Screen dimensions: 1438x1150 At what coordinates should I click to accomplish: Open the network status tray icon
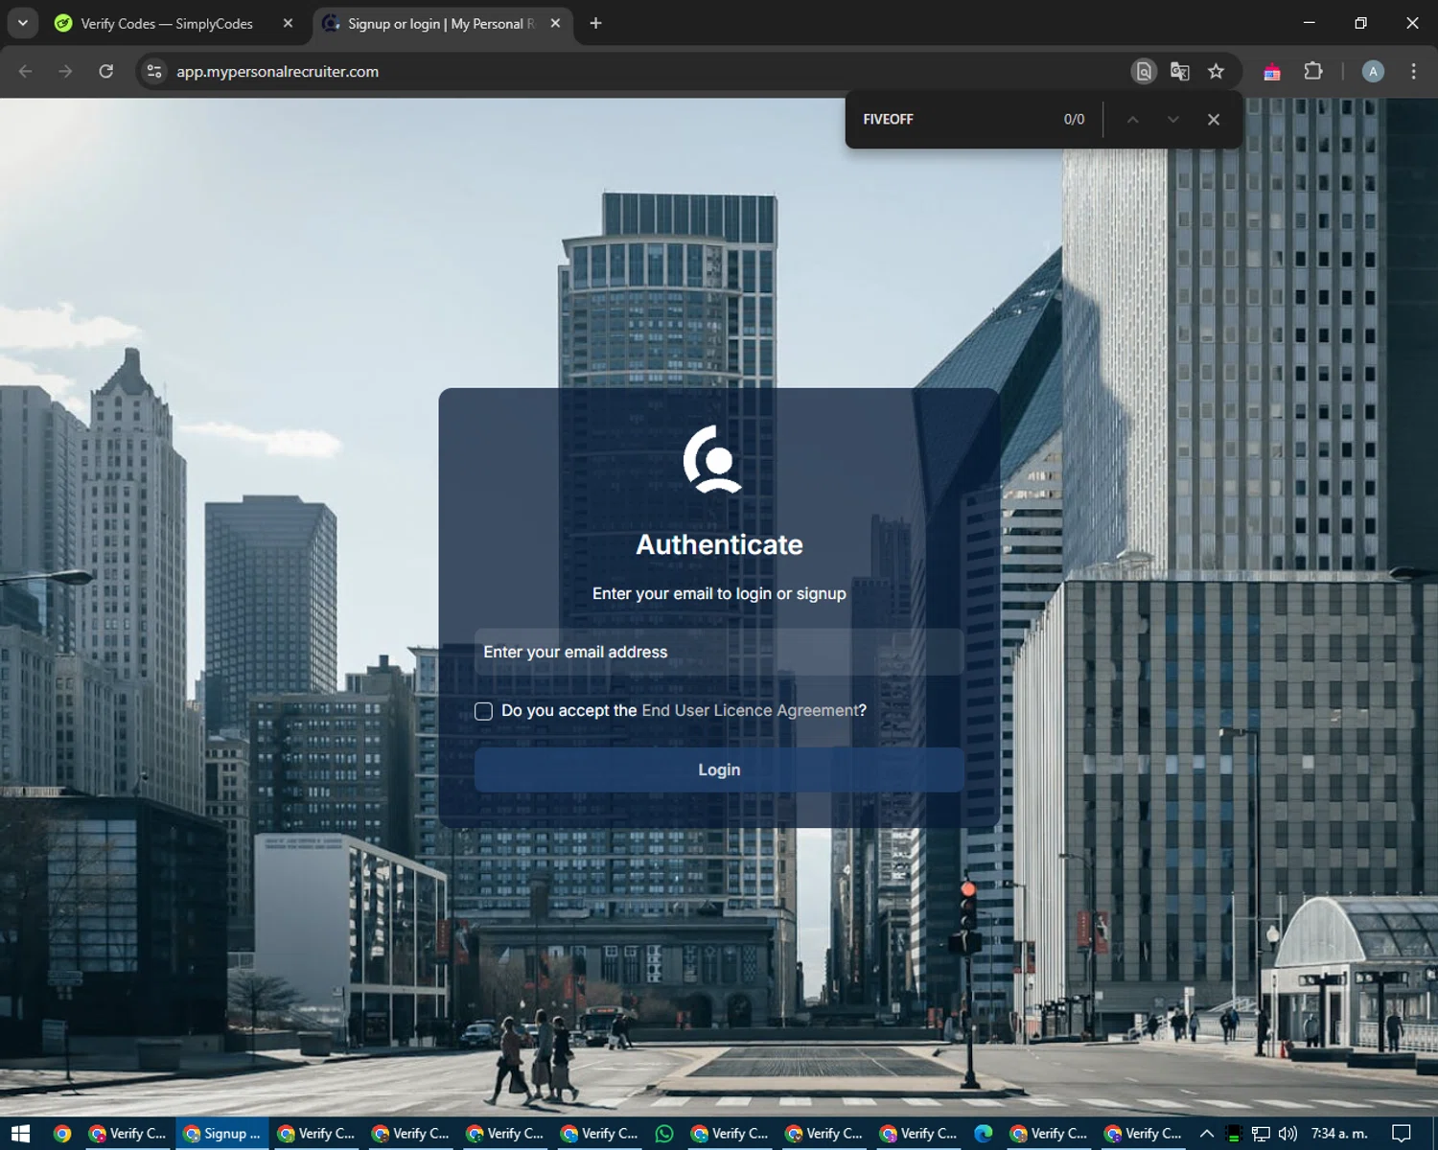[1261, 1134]
